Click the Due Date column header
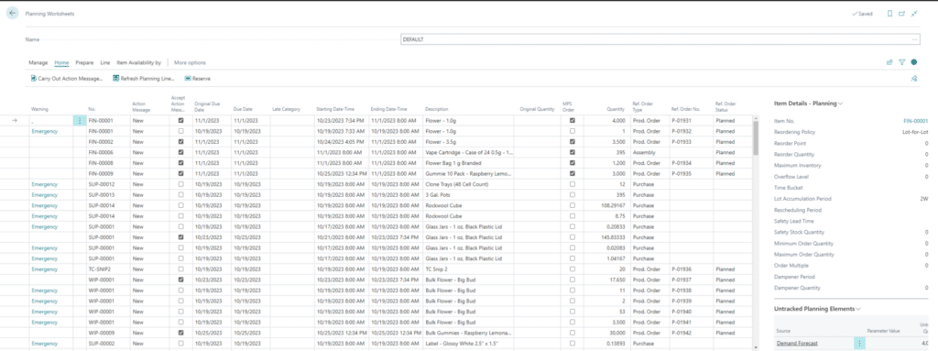Screen dimensions: 938x351 [243, 109]
